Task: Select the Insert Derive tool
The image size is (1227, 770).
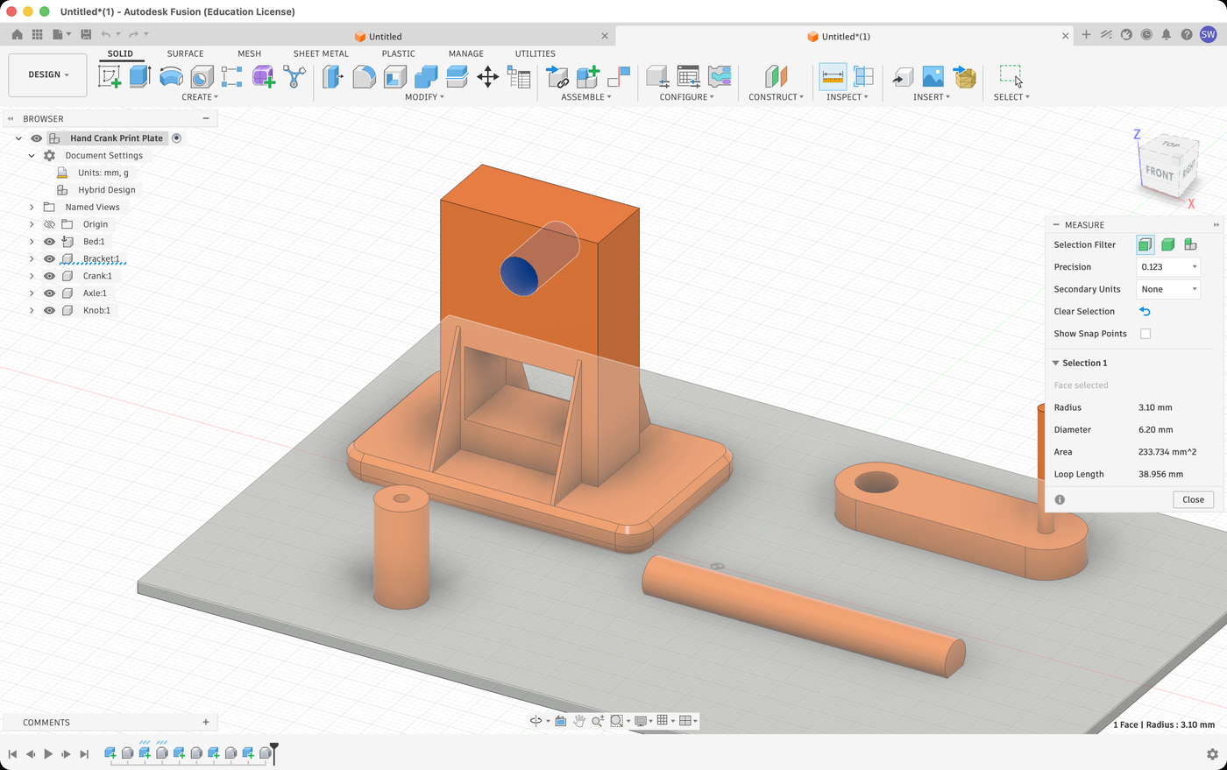Action: point(903,77)
